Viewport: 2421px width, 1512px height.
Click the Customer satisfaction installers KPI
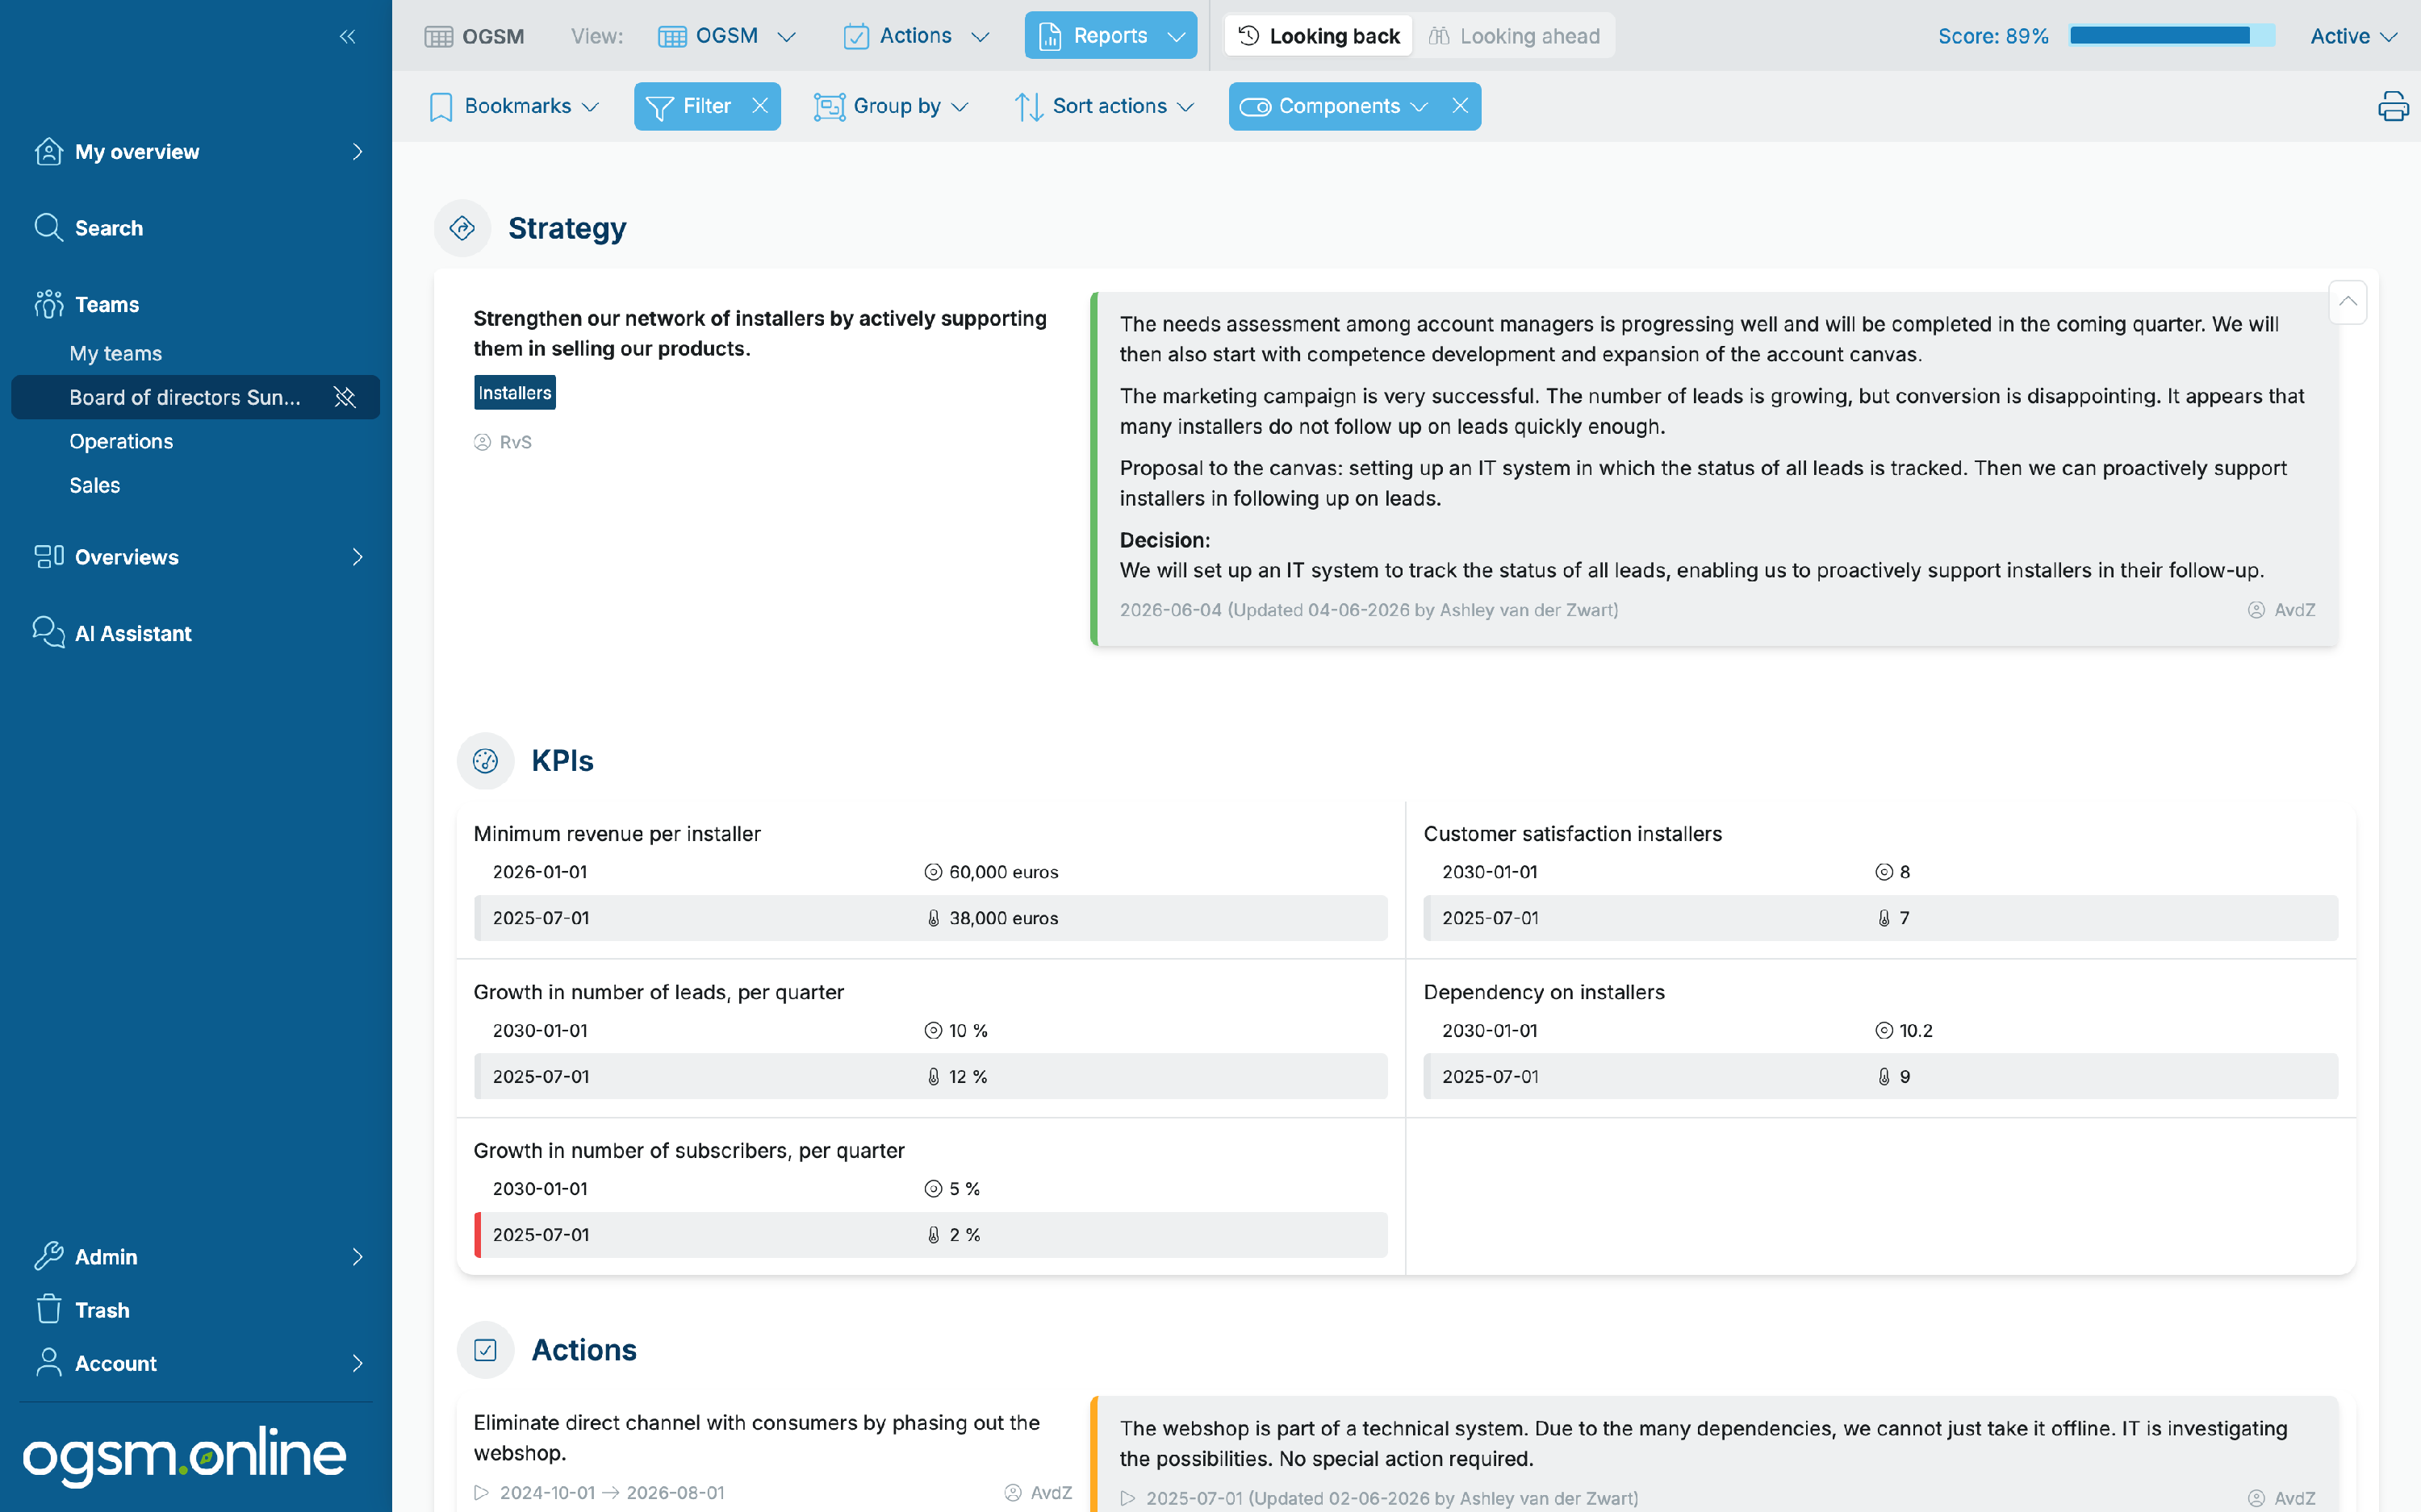[x=1573, y=834]
